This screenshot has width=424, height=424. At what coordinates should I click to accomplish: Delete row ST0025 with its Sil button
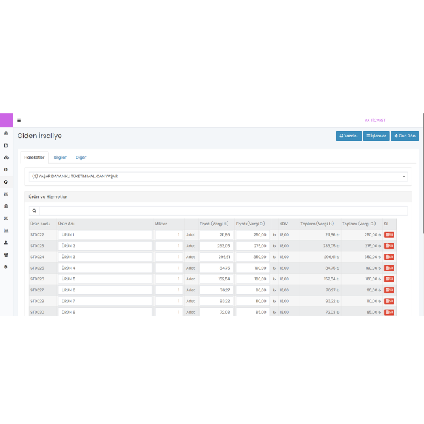pos(389,268)
